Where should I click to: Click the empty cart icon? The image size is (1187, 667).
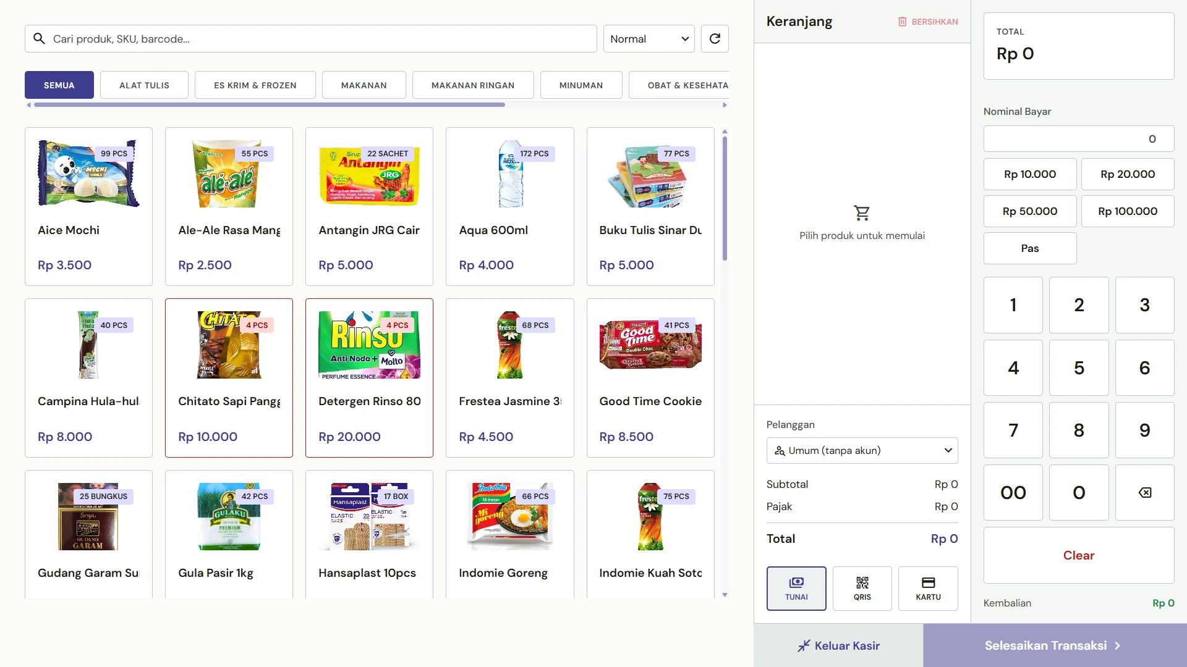862,213
